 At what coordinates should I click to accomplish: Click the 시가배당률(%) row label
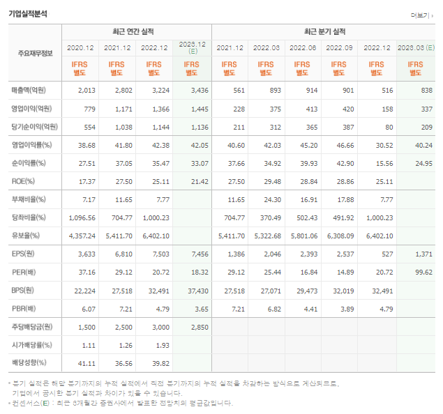[x=31, y=345]
